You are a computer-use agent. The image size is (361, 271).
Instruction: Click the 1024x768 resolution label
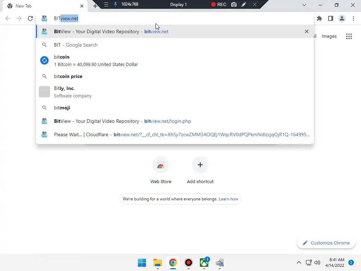(x=130, y=4)
